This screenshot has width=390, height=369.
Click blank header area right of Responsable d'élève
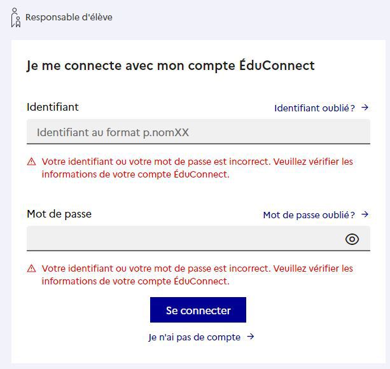click(254, 18)
